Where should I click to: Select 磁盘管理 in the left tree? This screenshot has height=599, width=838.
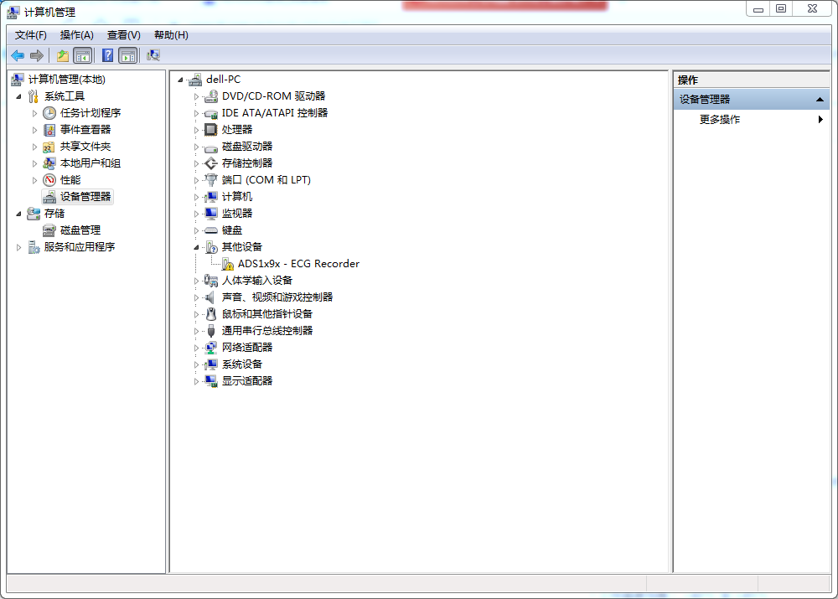pos(80,230)
